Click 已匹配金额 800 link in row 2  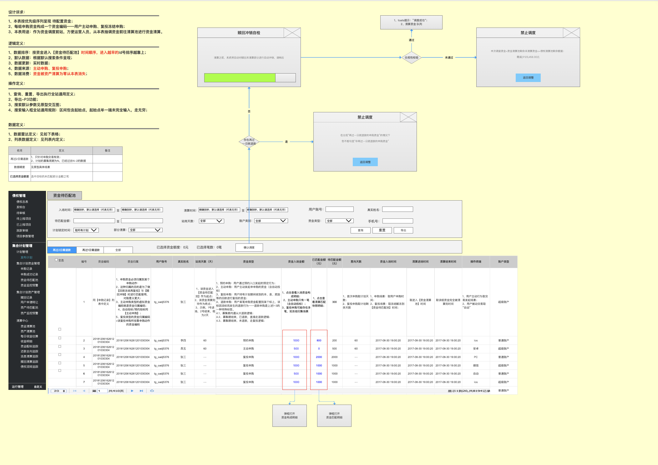tap(319, 340)
